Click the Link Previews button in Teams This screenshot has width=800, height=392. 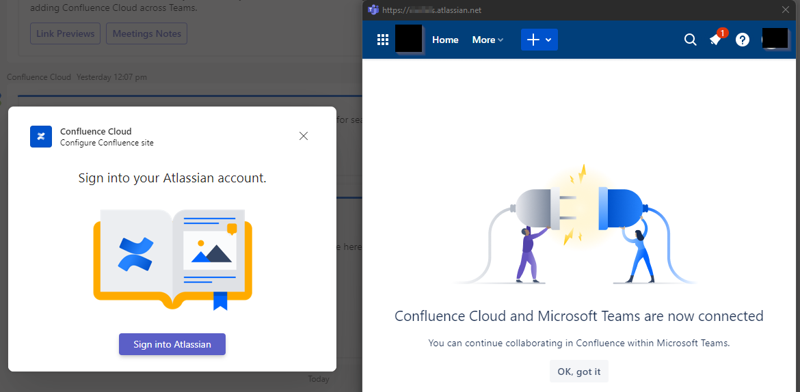tap(66, 33)
